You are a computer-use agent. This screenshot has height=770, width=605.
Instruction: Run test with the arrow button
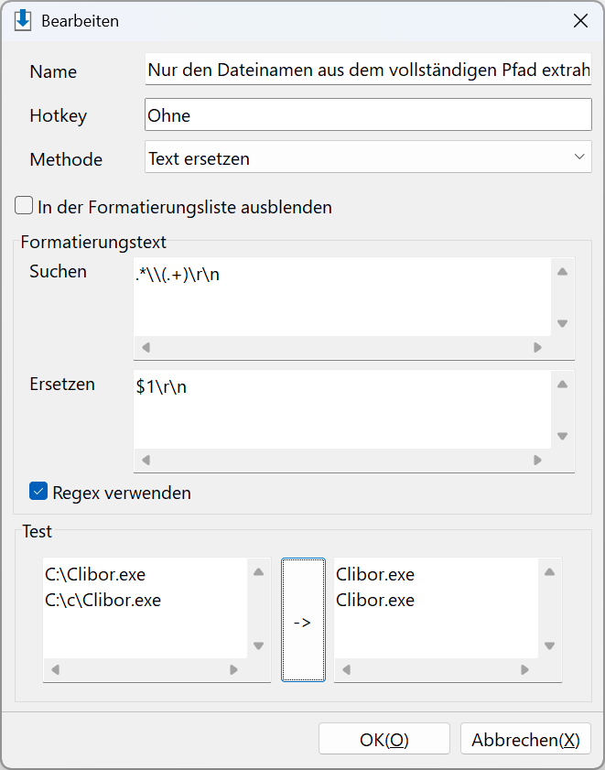click(303, 620)
